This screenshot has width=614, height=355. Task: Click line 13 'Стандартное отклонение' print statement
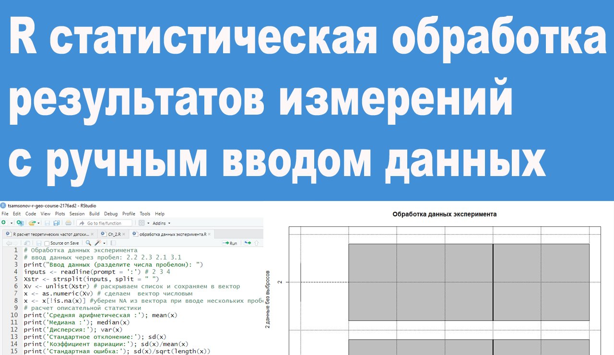[x=95, y=336]
